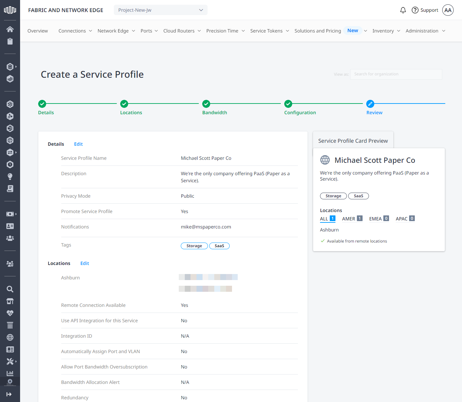Select the APAC locations filter tab
Screen dimensions: 462x402
click(405, 219)
